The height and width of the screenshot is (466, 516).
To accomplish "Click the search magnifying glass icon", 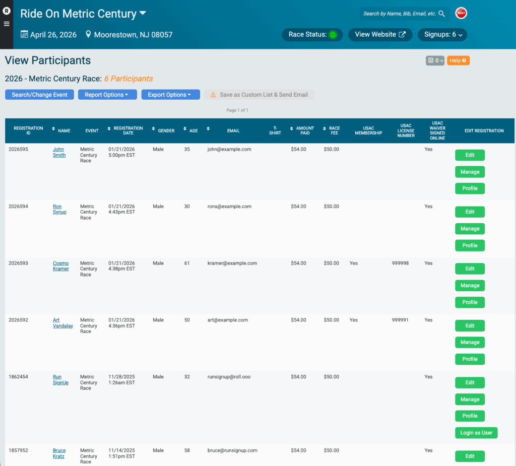I will coord(441,14).
